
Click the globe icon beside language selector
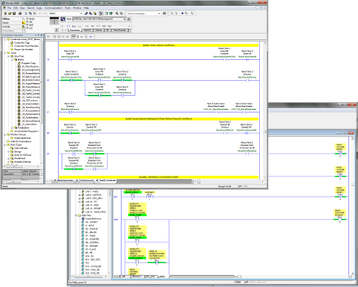(164, 13)
